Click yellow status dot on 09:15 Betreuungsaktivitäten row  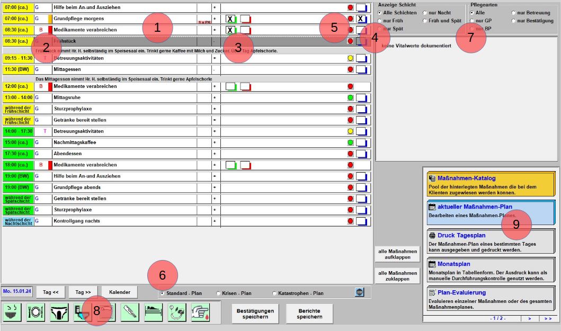tap(350, 58)
